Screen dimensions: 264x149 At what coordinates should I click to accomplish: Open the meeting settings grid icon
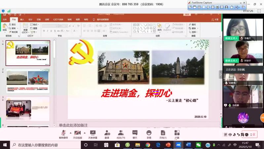click(177, 133)
